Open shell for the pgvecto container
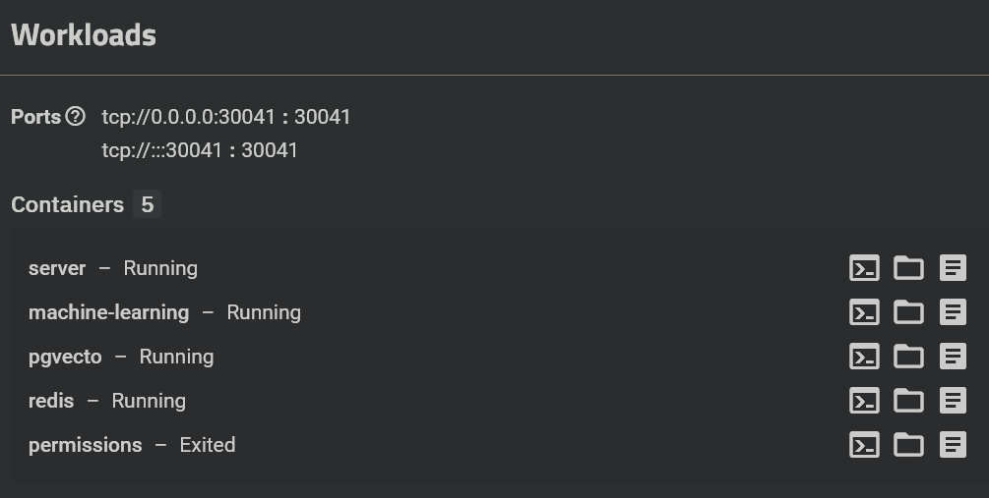 (864, 357)
